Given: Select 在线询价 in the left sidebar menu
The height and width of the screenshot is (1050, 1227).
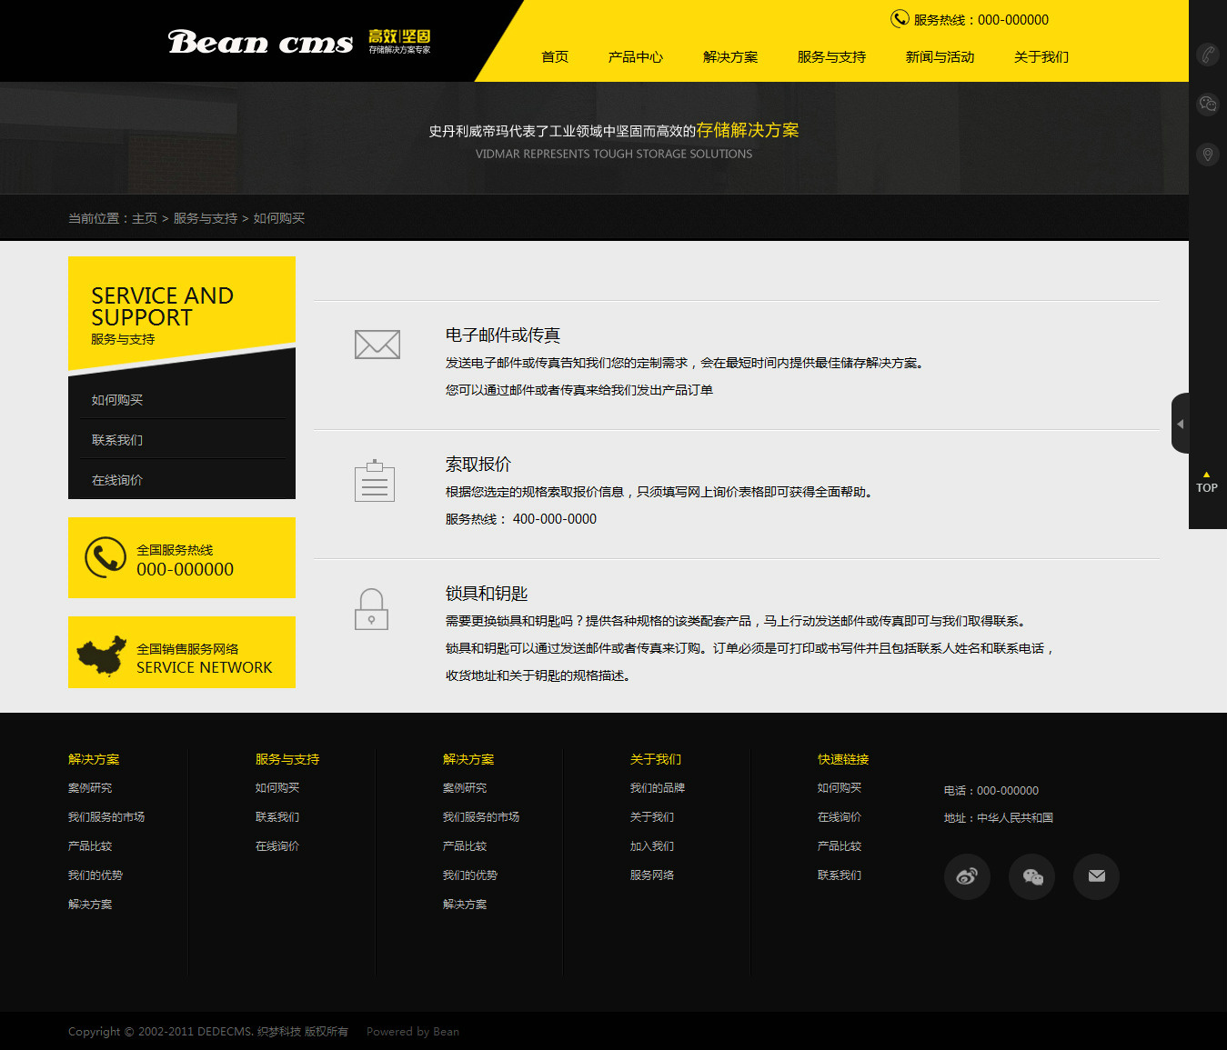Looking at the screenshot, I should click(117, 480).
